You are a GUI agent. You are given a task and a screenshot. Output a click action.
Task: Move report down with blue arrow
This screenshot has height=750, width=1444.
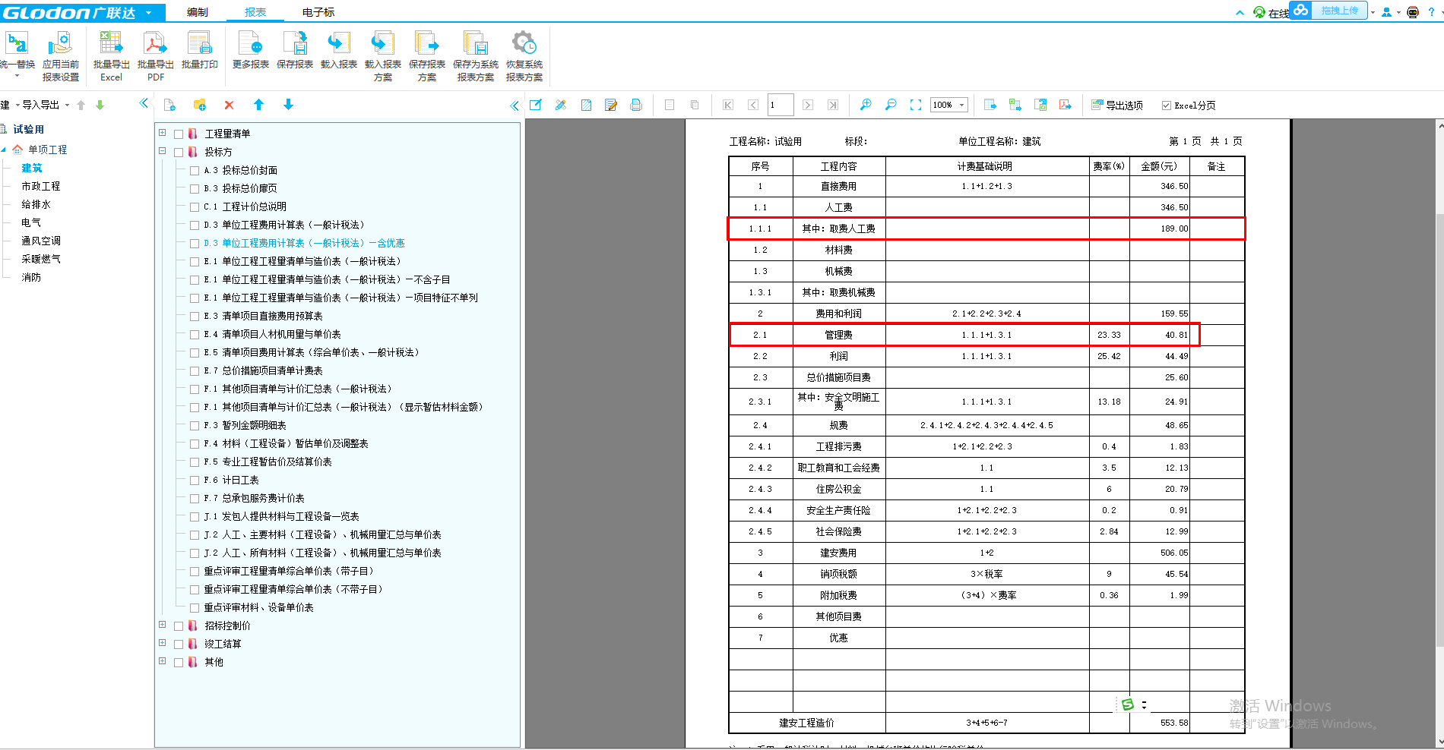click(x=288, y=105)
